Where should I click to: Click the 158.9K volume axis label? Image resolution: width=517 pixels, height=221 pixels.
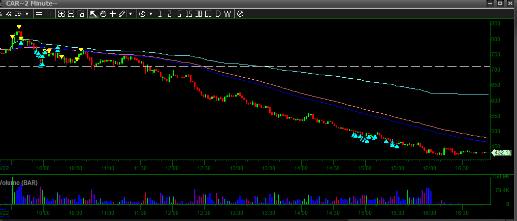pos(500,177)
